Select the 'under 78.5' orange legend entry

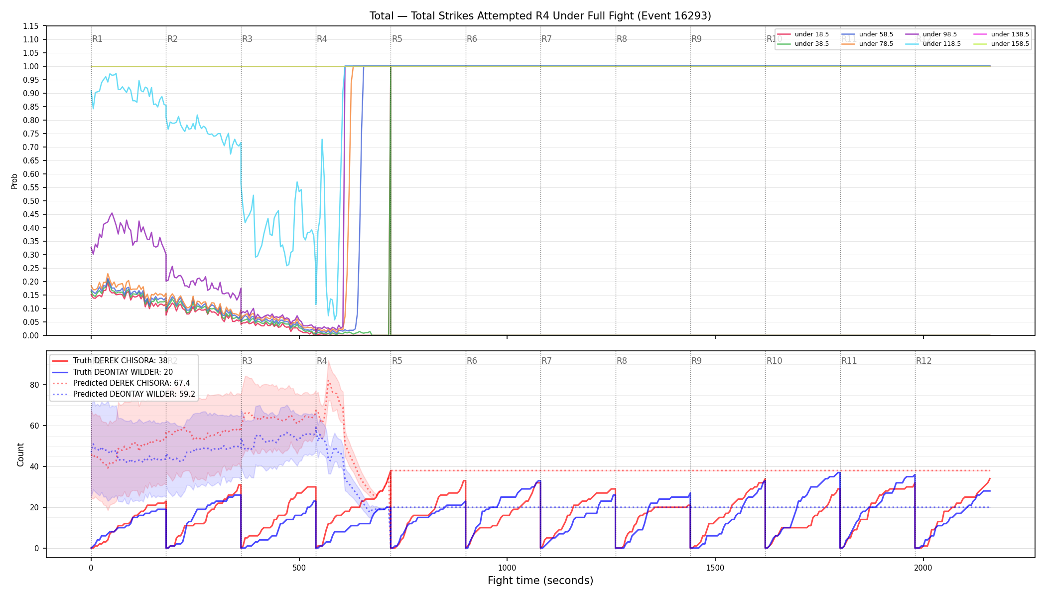pyautogui.click(x=867, y=44)
